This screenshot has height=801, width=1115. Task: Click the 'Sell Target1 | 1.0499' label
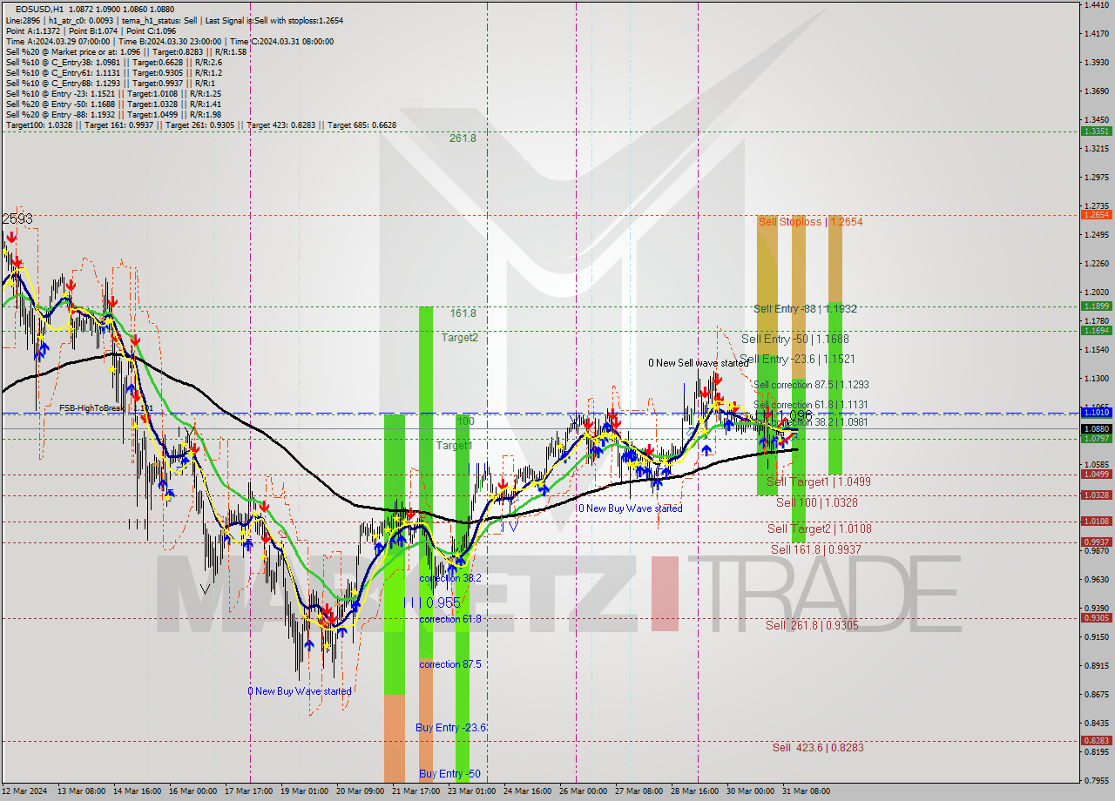click(x=819, y=481)
